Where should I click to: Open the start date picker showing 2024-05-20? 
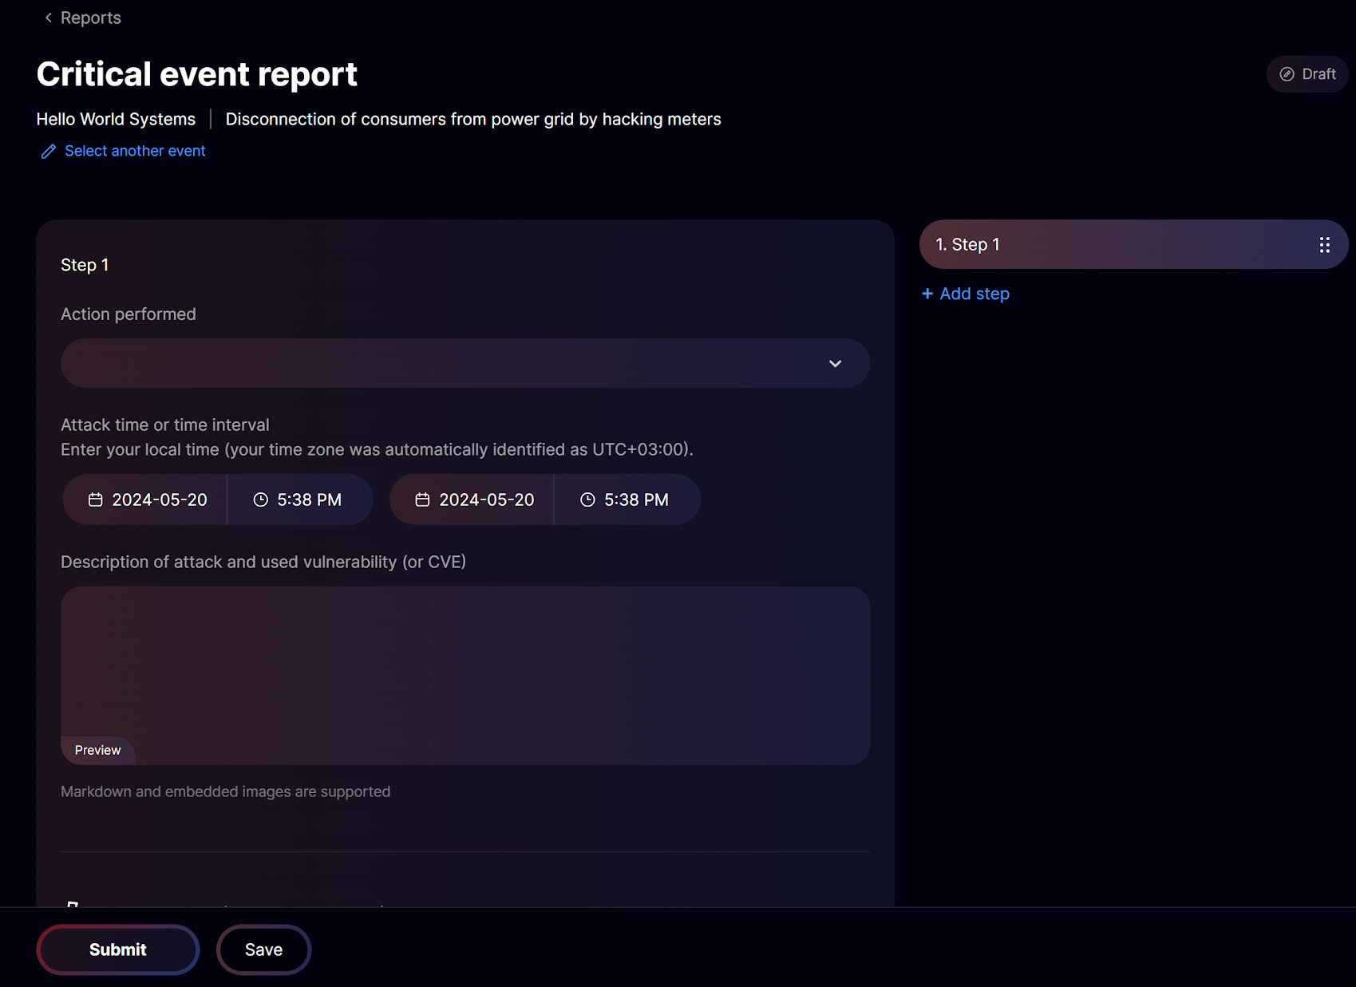[145, 499]
